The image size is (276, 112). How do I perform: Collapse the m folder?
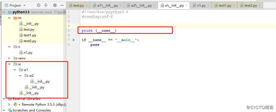point(9,18)
